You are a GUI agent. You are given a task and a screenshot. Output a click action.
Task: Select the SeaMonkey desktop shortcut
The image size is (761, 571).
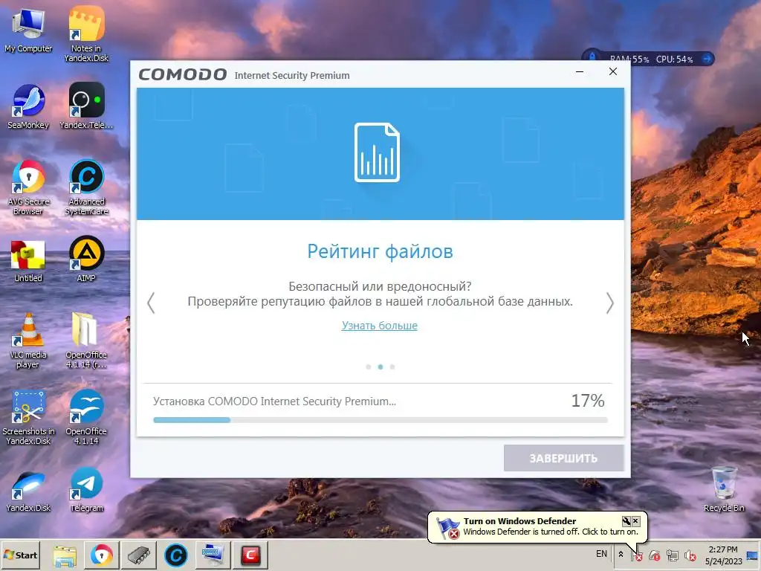tap(28, 107)
